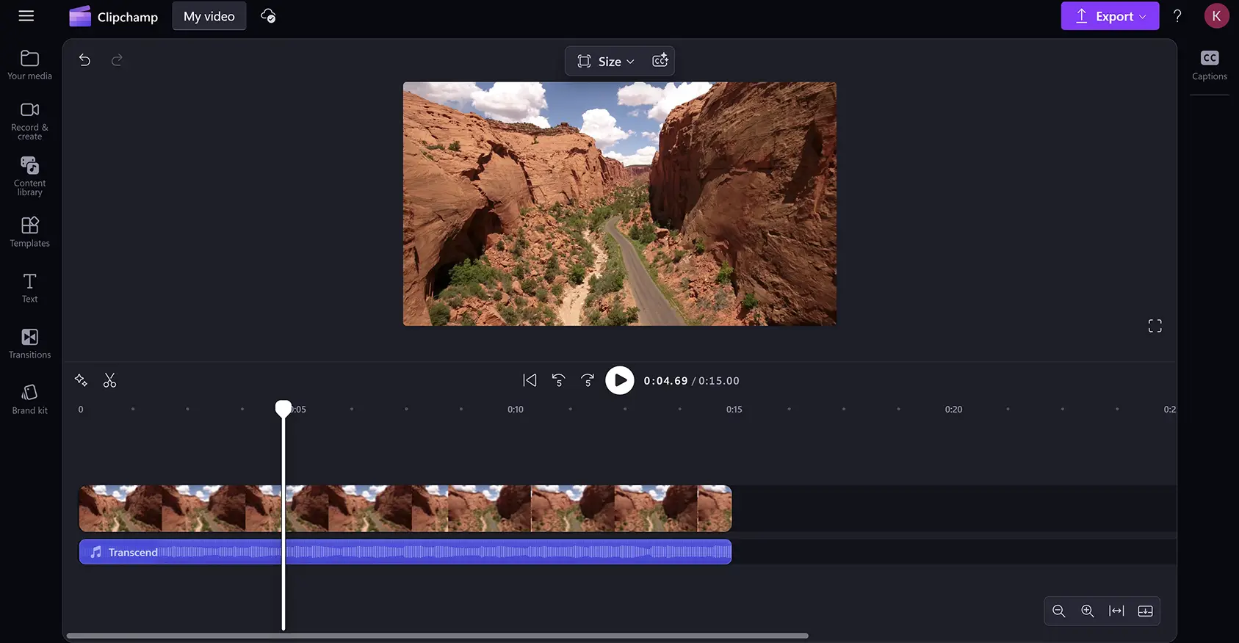Screen dimensions: 1239x643
Task: Open Your media panel
Action: click(x=30, y=65)
